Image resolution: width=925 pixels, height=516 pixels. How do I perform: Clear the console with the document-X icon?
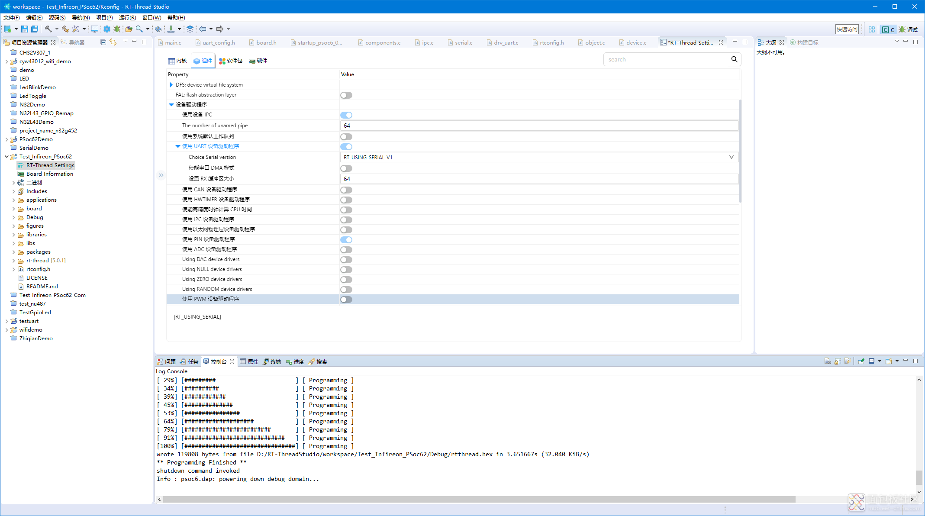828,361
